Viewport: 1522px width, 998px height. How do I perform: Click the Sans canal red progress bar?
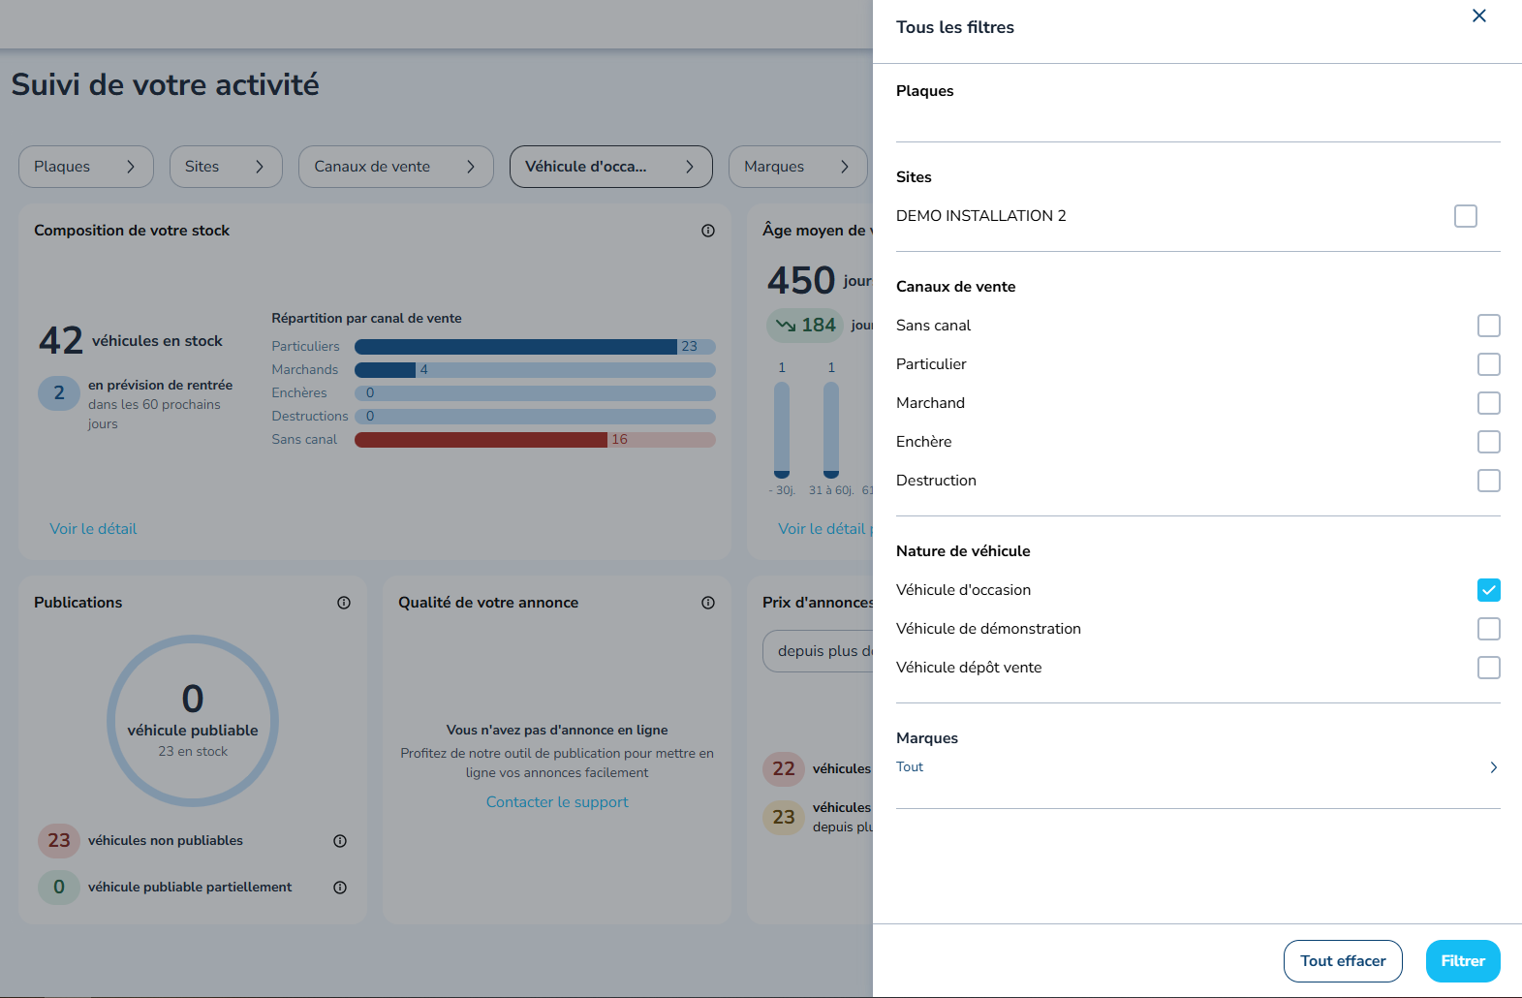[481, 440]
